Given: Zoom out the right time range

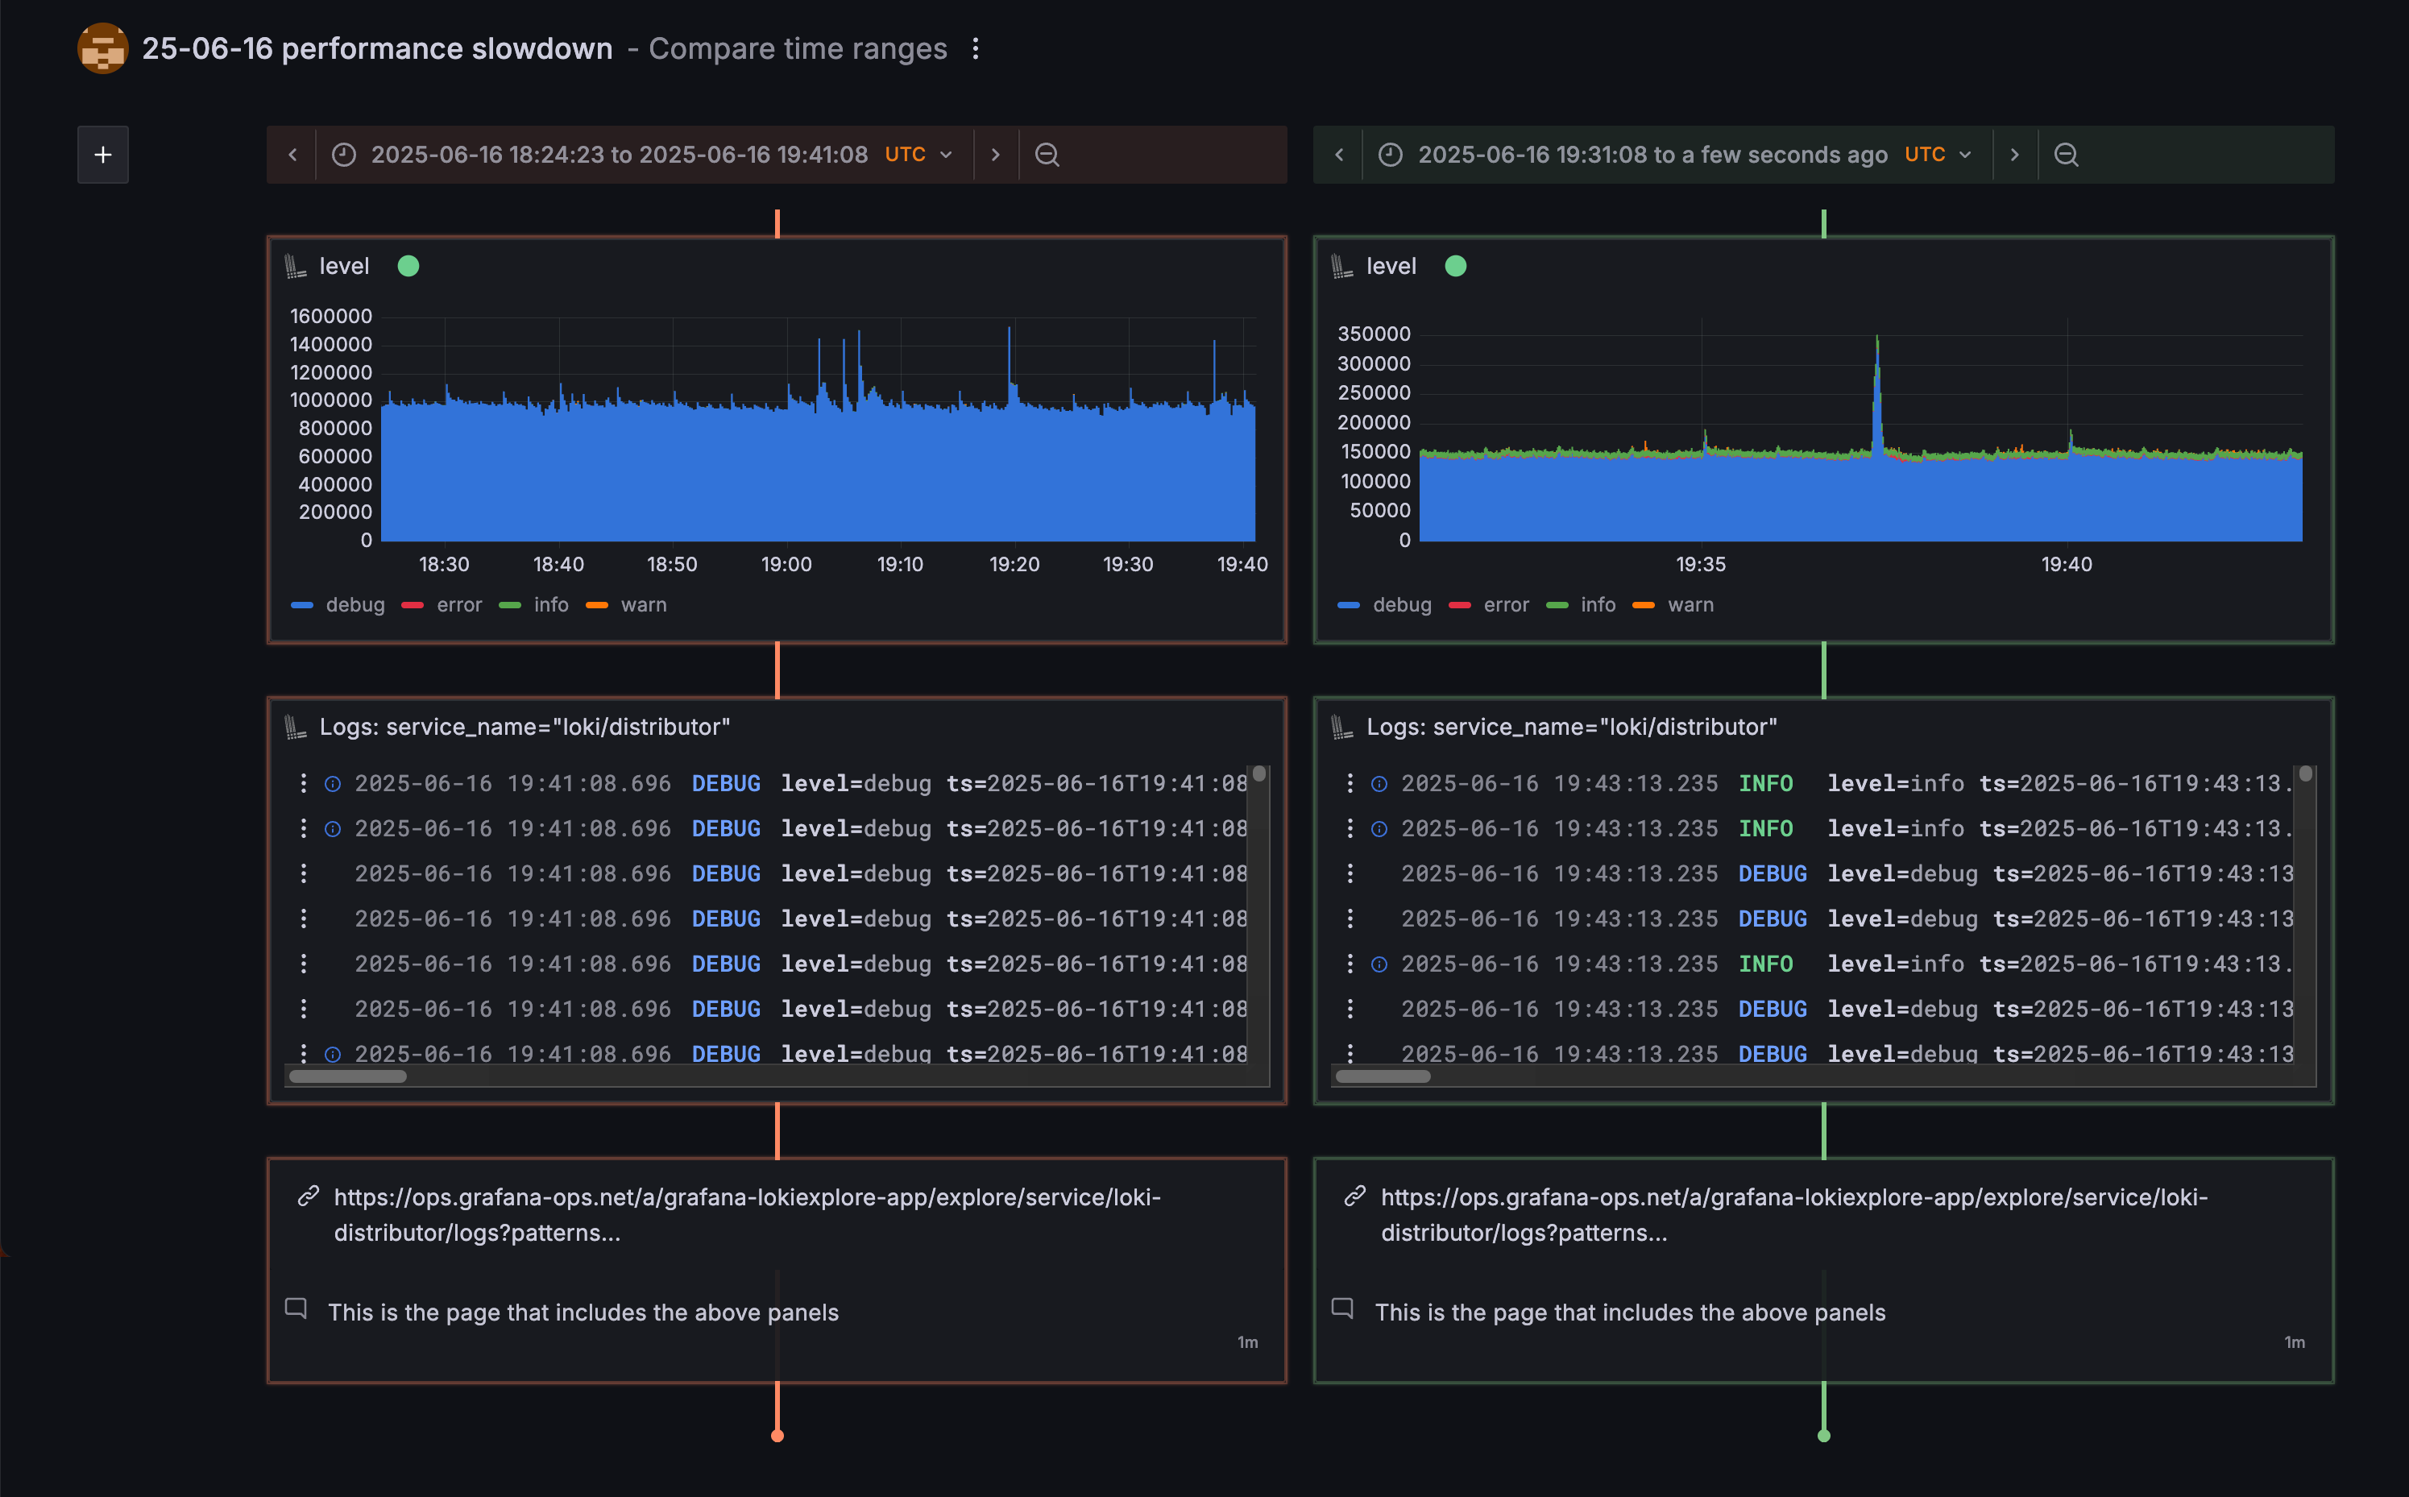Looking at the screenshot, I should (x=2066, y=155).
